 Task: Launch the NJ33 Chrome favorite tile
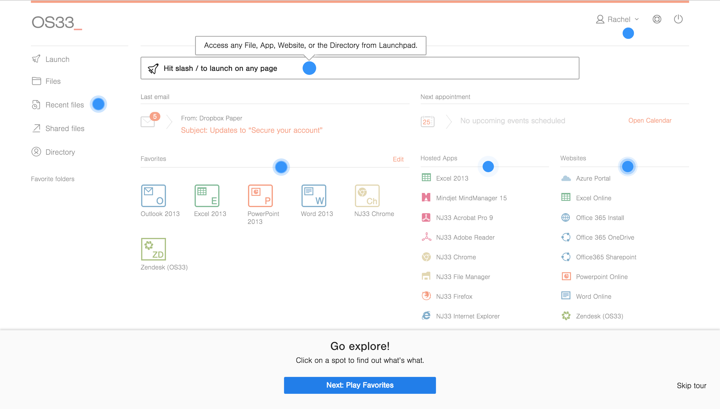(x=367, y=196)
